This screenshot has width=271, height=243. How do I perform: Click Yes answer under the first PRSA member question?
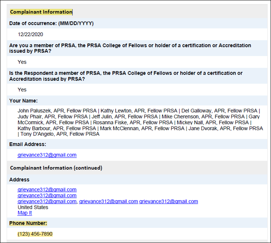(x=22, y=62)
